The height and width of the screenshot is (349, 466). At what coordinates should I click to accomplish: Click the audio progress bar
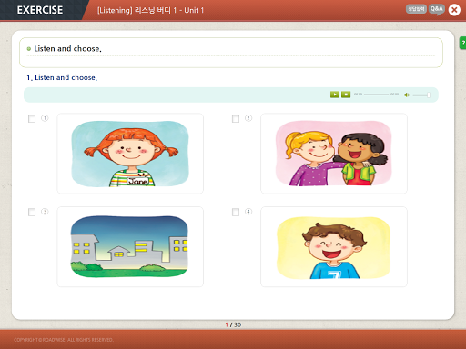[x=376, y=95]
